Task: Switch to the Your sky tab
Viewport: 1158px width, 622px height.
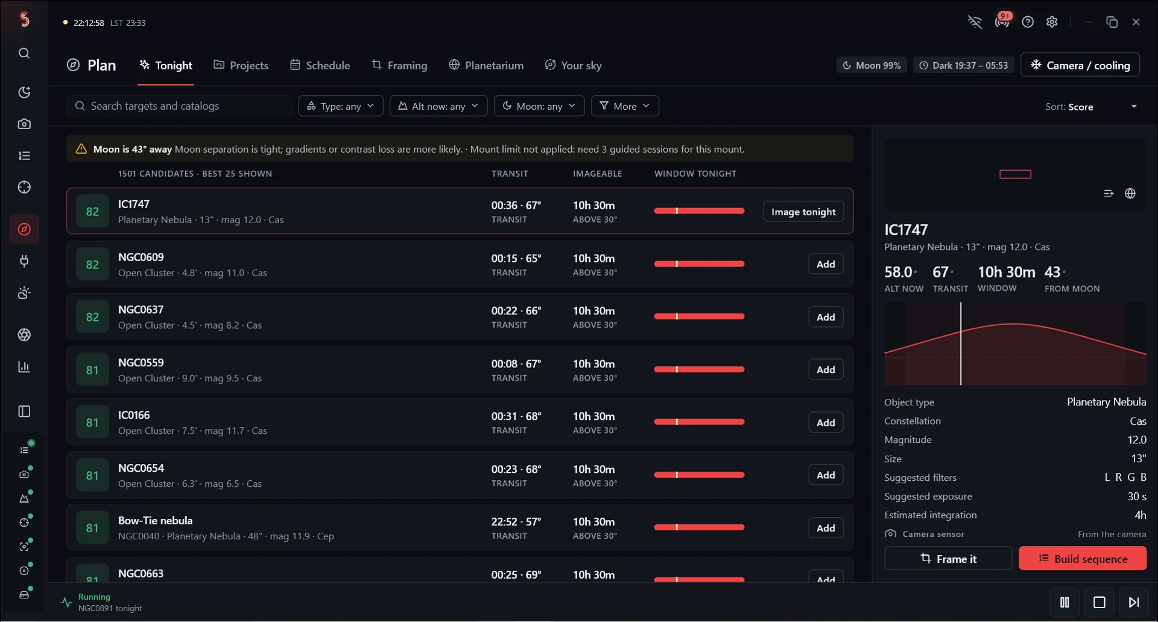Action: [573, 65]
